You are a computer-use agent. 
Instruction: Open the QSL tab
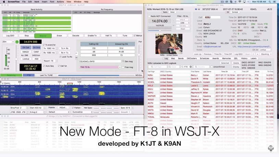tap(236, 58)
